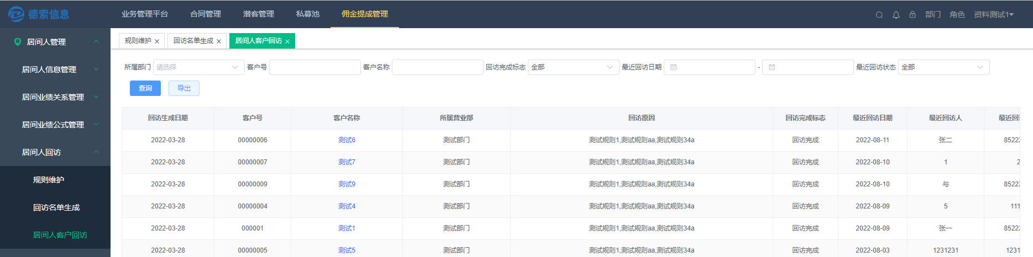
Task: Click calendar icon in end date field
Action: (x=772, y=67)
